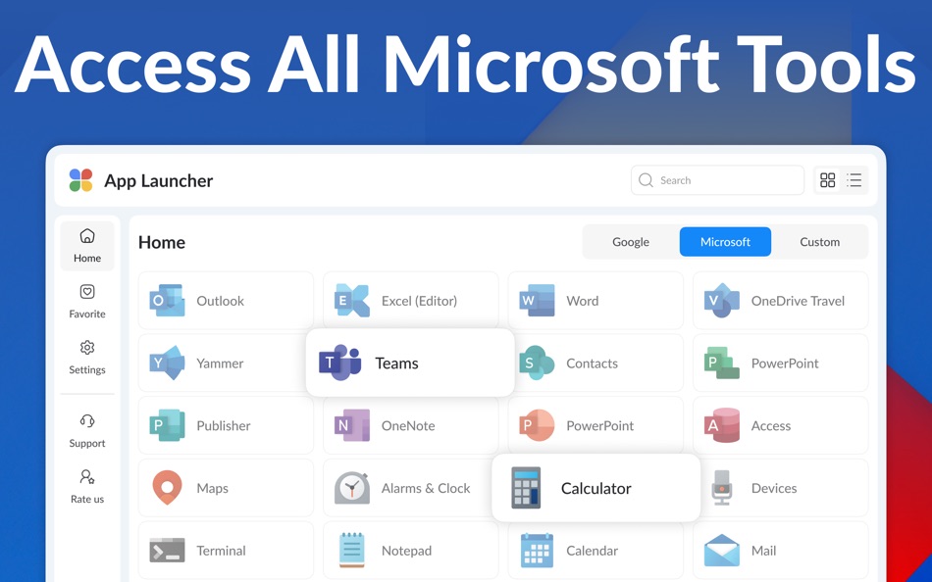Open the Contacts app tile

tap(595, 363)
